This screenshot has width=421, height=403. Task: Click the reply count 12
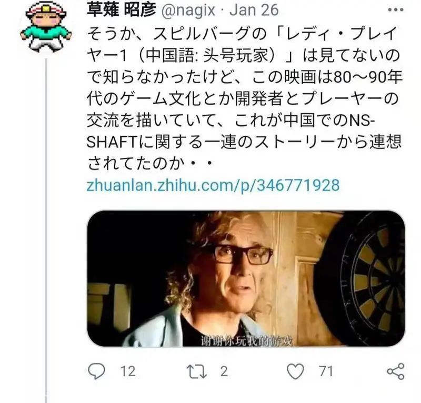tap(128, 371)
